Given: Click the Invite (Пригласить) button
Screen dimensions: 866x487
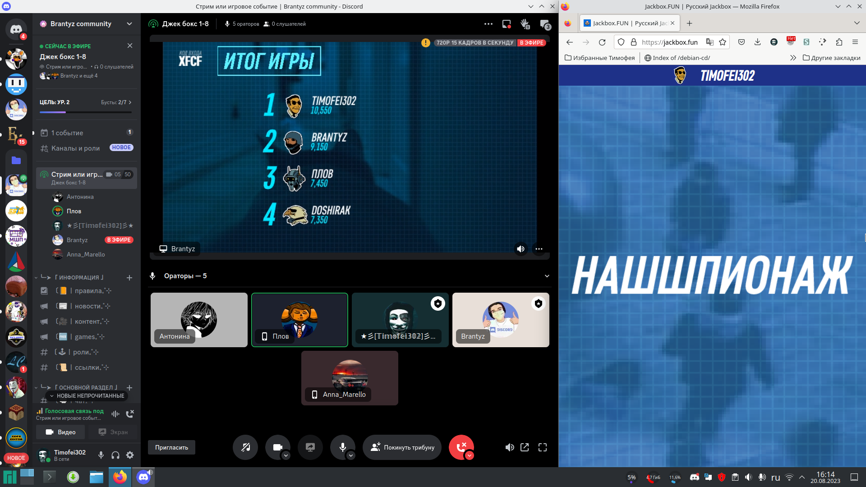Looking at the screenshot, I should pyautogui.click(x=171, y=447).
